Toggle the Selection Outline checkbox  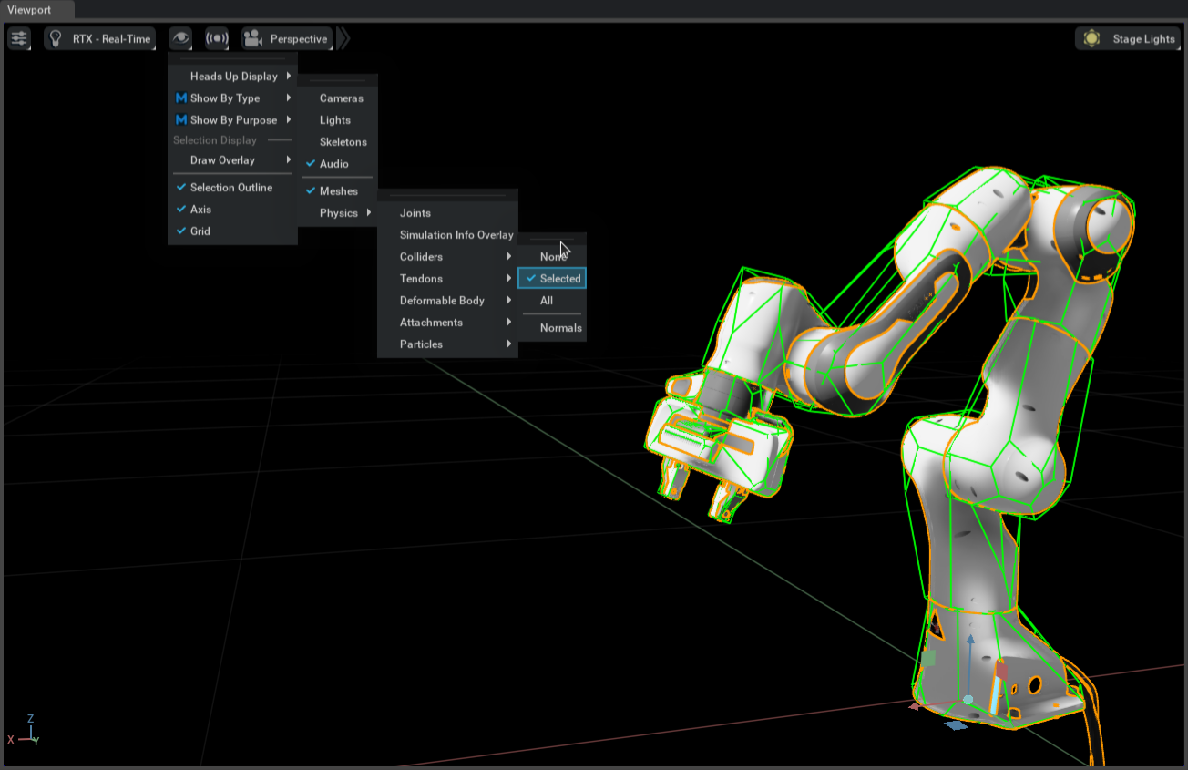click(231, 188)
